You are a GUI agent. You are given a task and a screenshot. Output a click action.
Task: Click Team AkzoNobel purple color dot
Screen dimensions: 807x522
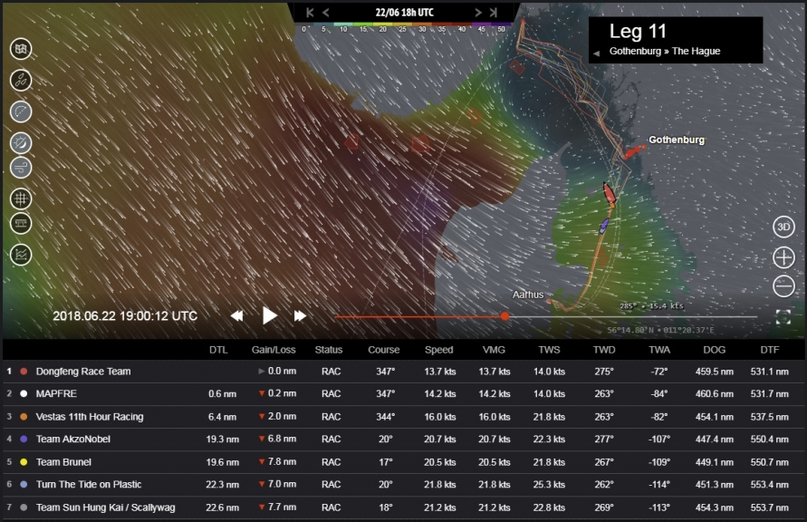[x=24, y=440]
